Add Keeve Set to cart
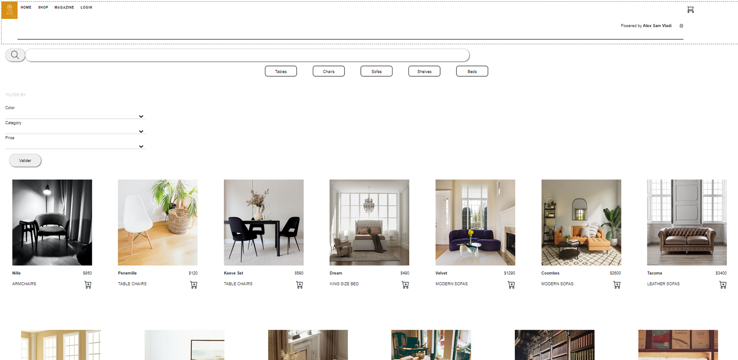The width and height of the screenshot is (738, 360). click(300, 285)
